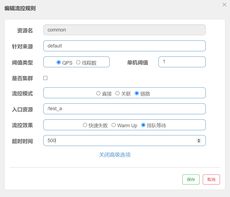Toggle the 是否集群 checkbox

[45, 78]
